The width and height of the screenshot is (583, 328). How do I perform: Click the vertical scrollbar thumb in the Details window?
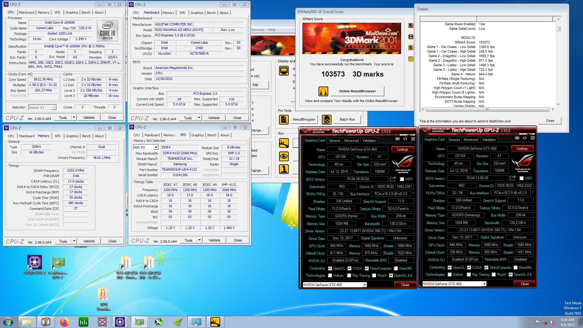pos(558,29)
